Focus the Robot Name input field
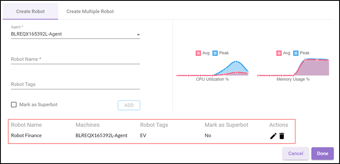The image size is (340, 164). 75,59
